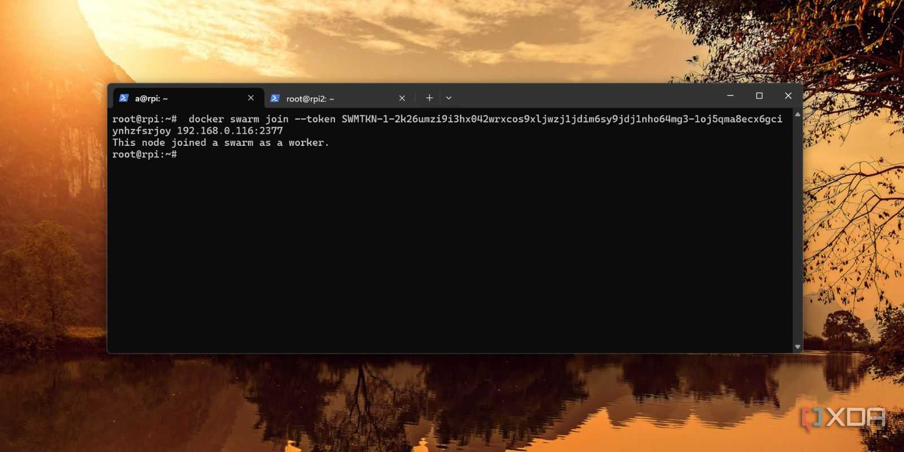Minimize the terminal window
Screen dimensions: 904x452
(x=730, y=95)
